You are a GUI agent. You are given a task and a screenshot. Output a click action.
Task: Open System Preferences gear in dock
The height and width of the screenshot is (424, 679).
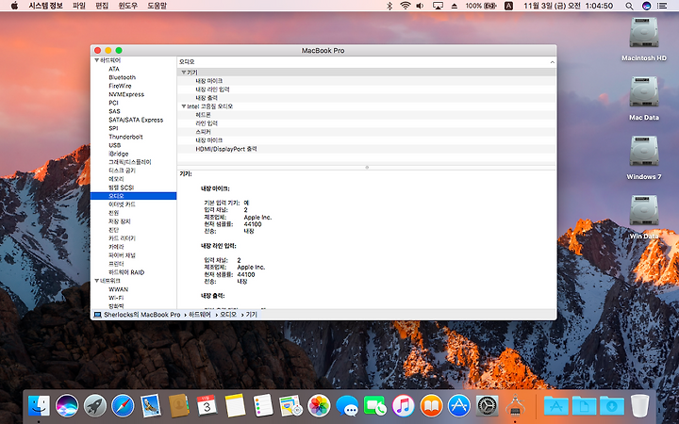click(488, 406)
